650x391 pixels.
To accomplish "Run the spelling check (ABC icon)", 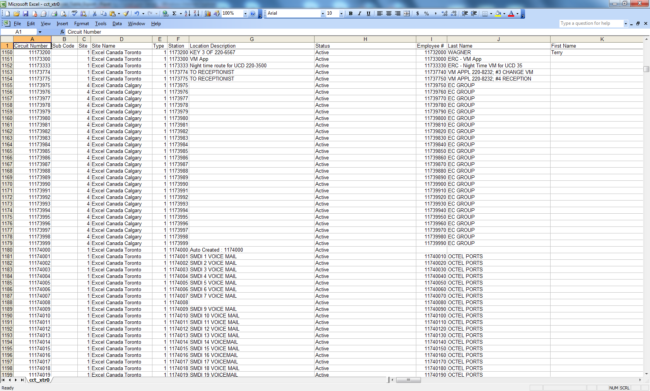I will pyautogui.click(x=75, y=14).
